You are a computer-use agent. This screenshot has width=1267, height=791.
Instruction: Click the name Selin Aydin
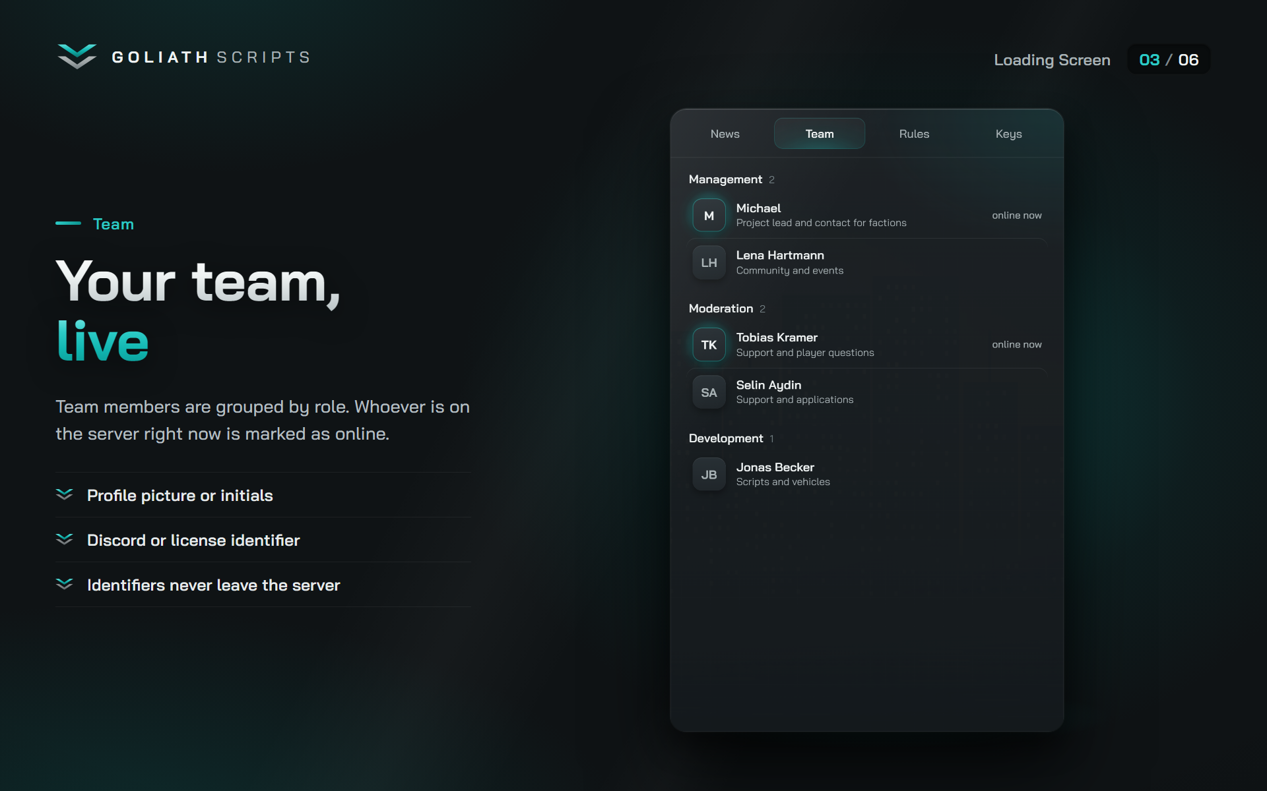[769, 385]
